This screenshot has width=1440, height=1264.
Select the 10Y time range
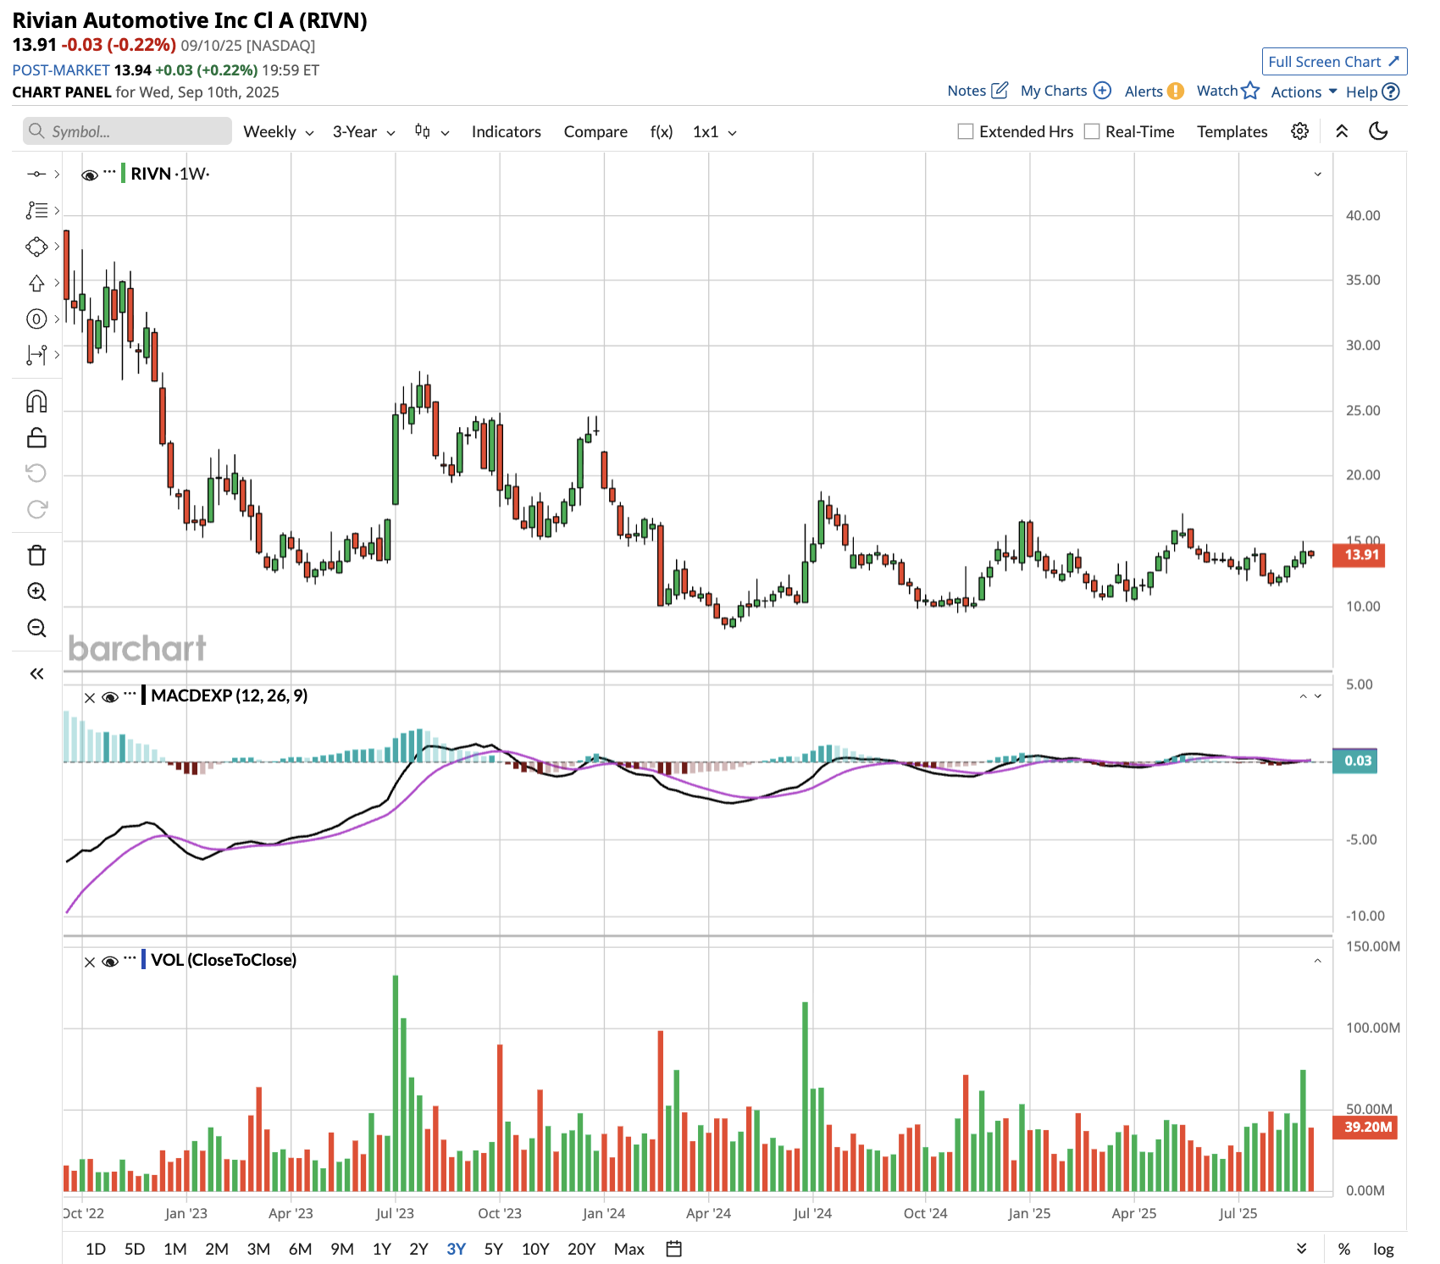[x=535, y=1249]
